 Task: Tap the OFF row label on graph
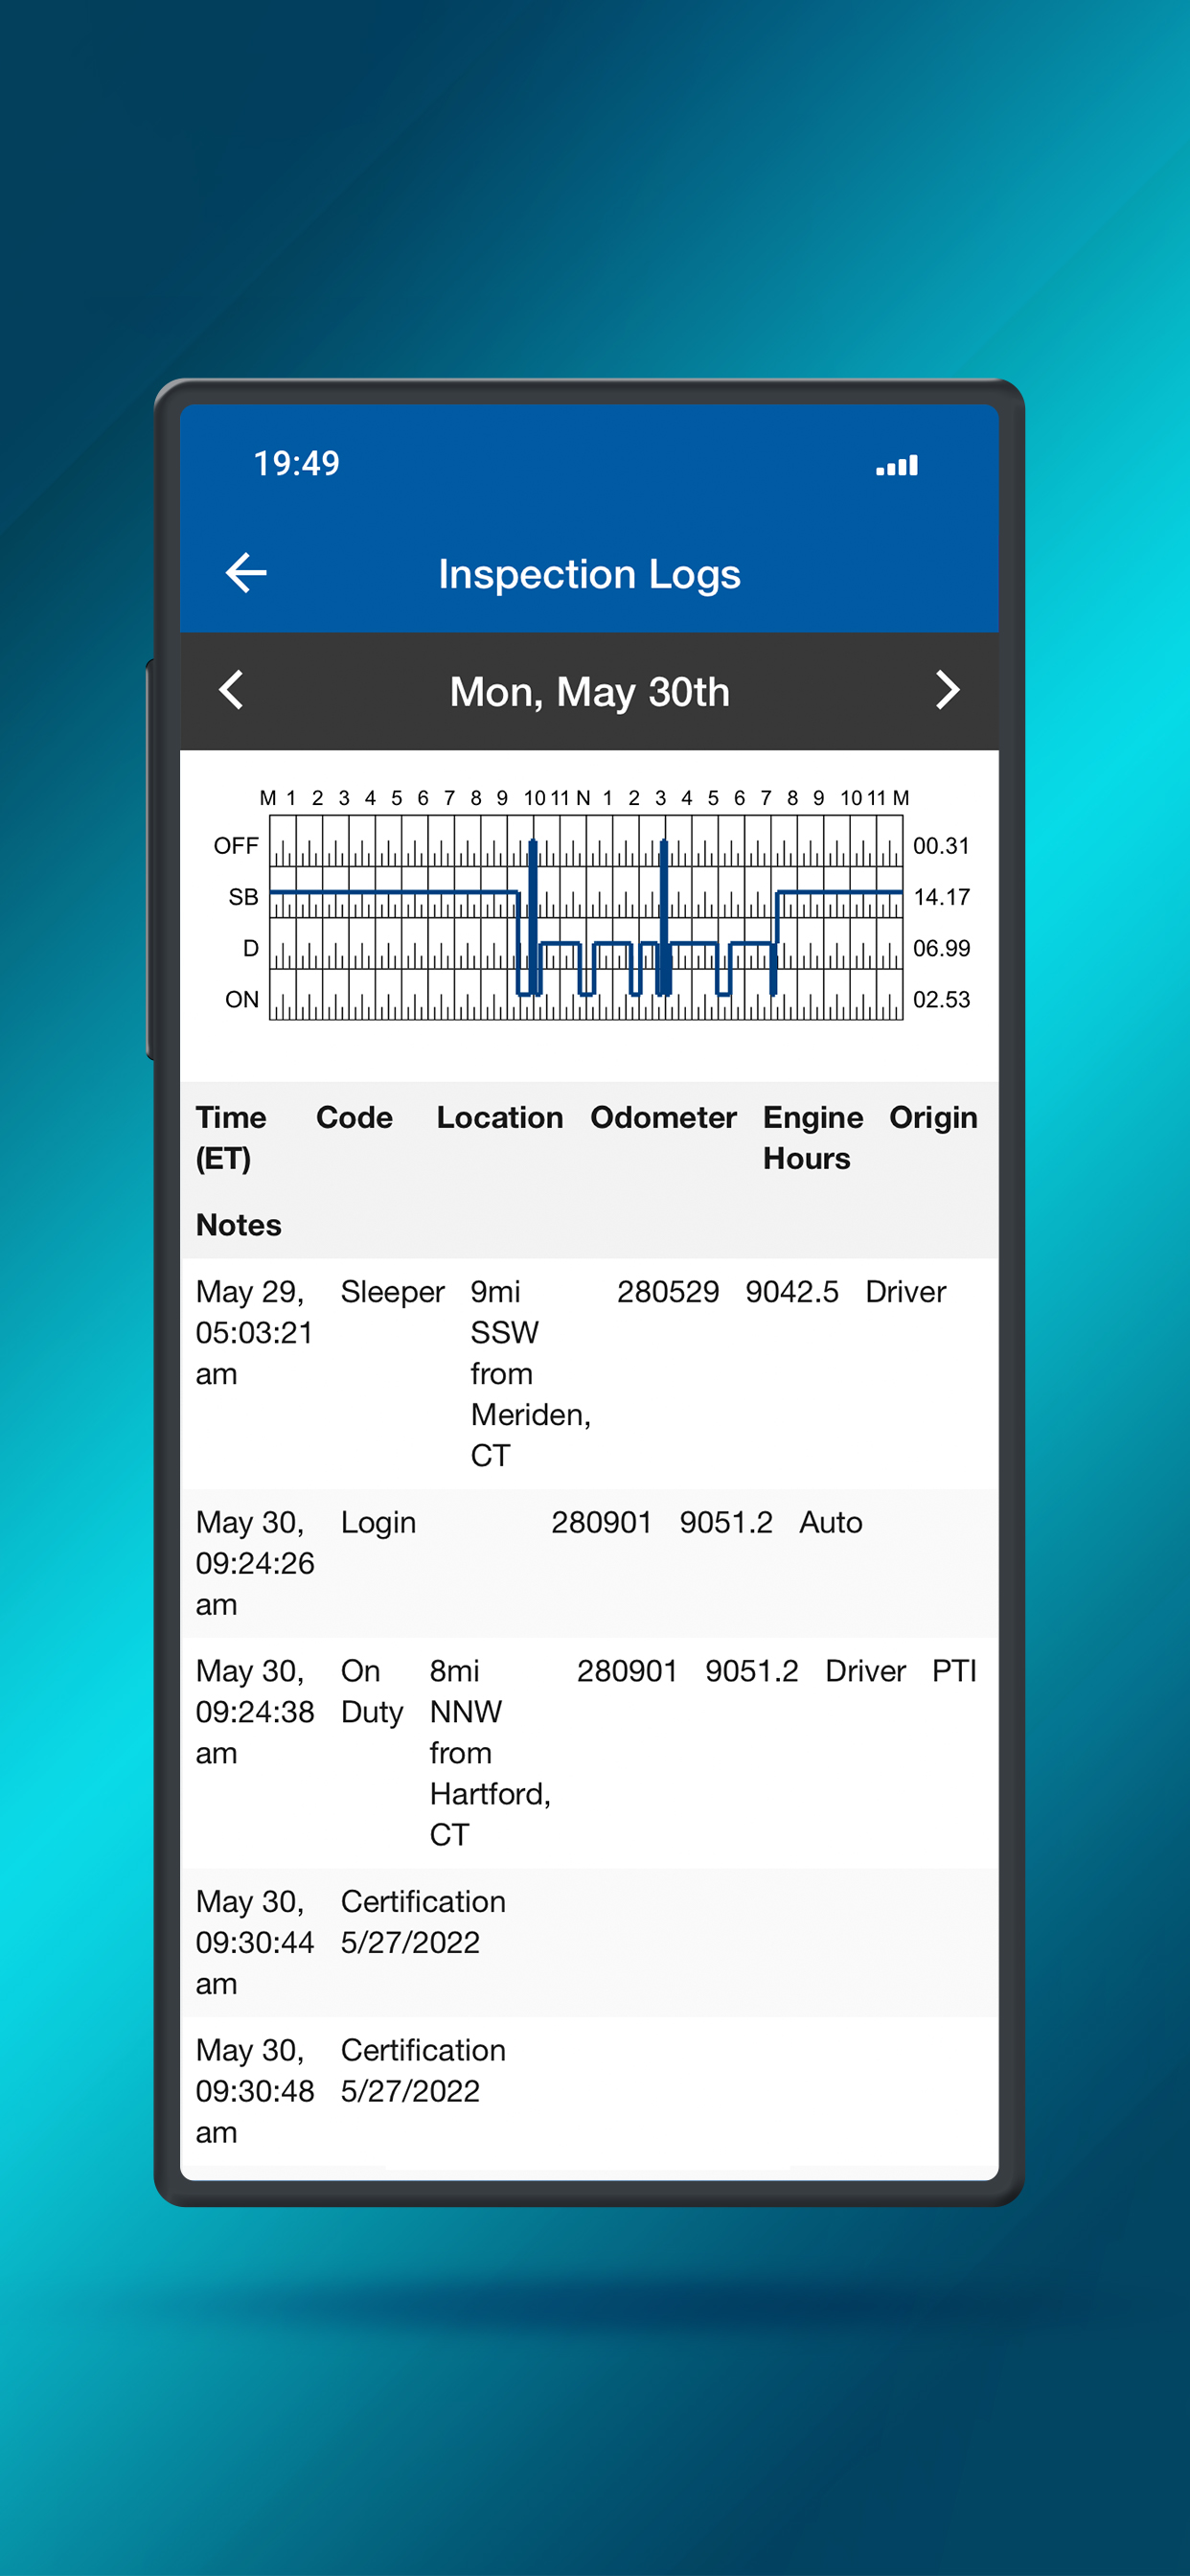coord(236,846)
